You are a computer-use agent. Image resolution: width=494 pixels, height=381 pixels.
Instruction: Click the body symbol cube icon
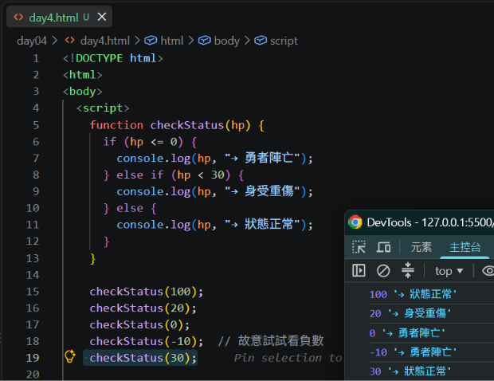(205, 41)
